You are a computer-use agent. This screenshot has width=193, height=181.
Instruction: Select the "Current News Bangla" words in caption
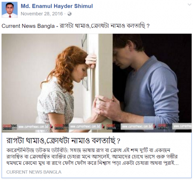point(28,26)
